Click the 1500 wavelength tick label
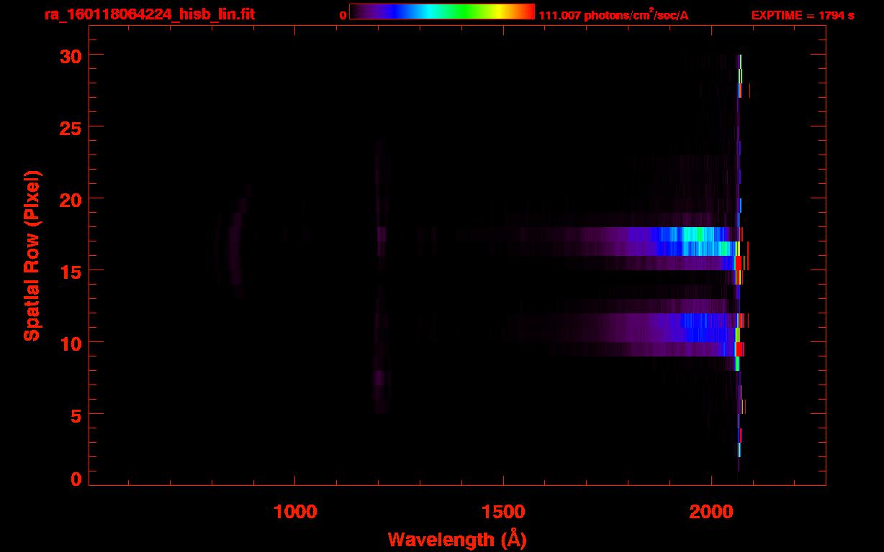This screenshot has height=552, width=884. (x=503, y=511)
